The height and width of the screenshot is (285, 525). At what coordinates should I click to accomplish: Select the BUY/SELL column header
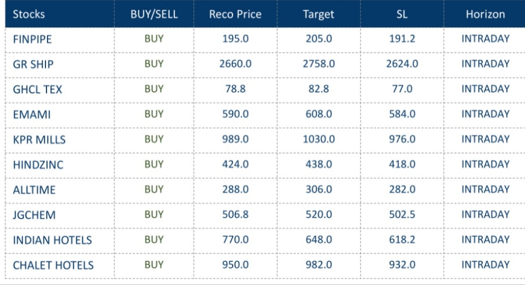tap(154, 14)
